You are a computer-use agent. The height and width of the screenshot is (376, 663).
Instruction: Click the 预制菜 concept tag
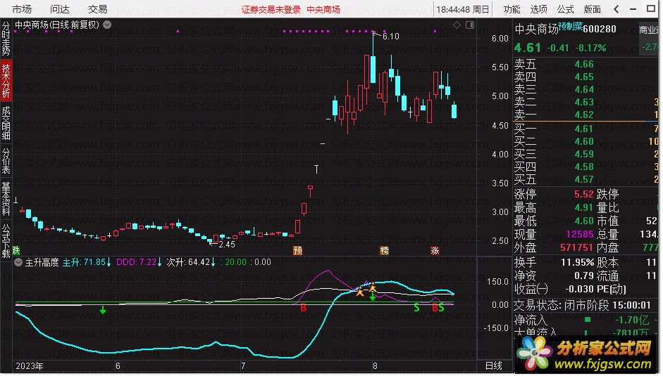coord(570,26)
